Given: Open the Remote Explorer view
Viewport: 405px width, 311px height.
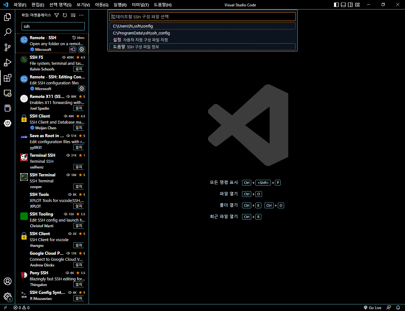Looking at the screenshot, I should (8, 93).
